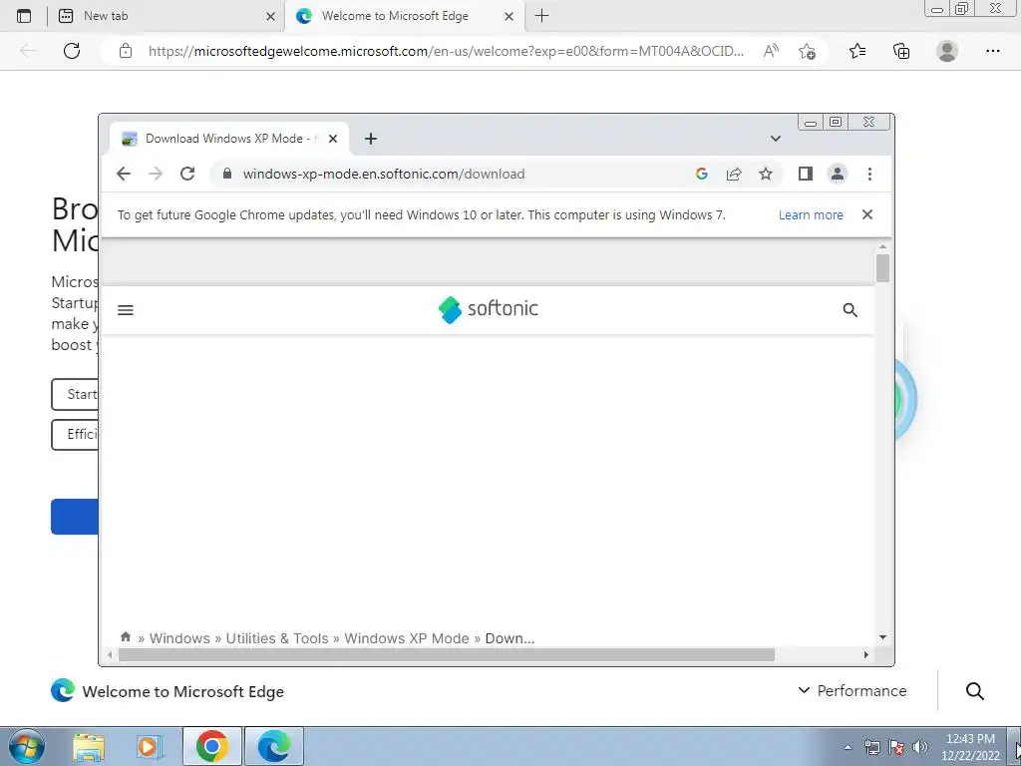Open a new tab in Chrome

(371, 139)
